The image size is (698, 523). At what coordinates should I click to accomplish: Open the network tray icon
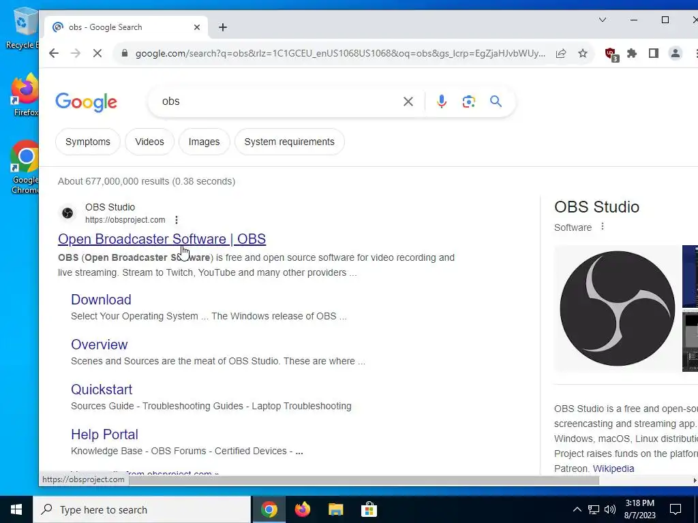pos(594,509)
